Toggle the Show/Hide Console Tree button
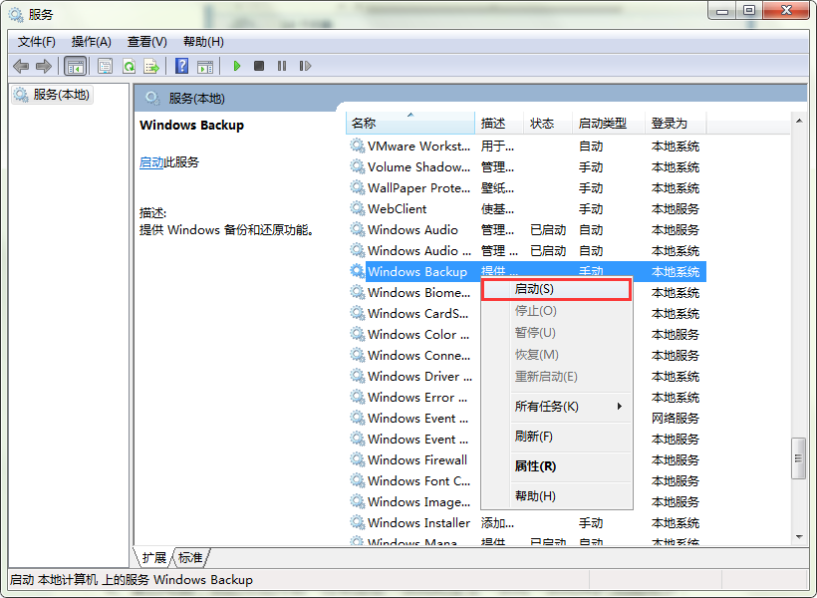This screenshot has height=598, width=817. click(x=75, y=66)
